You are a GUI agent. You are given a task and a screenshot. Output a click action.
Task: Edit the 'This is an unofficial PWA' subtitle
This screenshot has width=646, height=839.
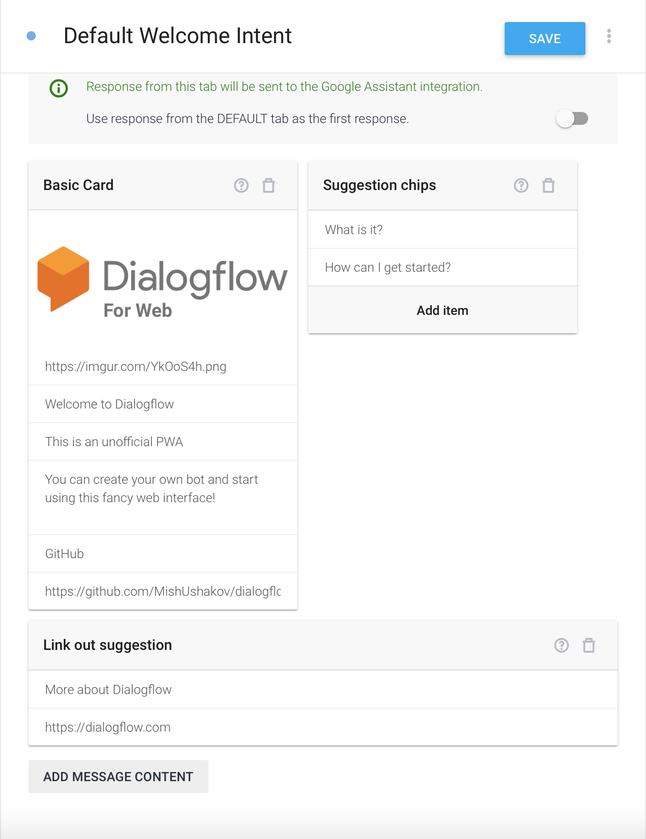[163, 442]
